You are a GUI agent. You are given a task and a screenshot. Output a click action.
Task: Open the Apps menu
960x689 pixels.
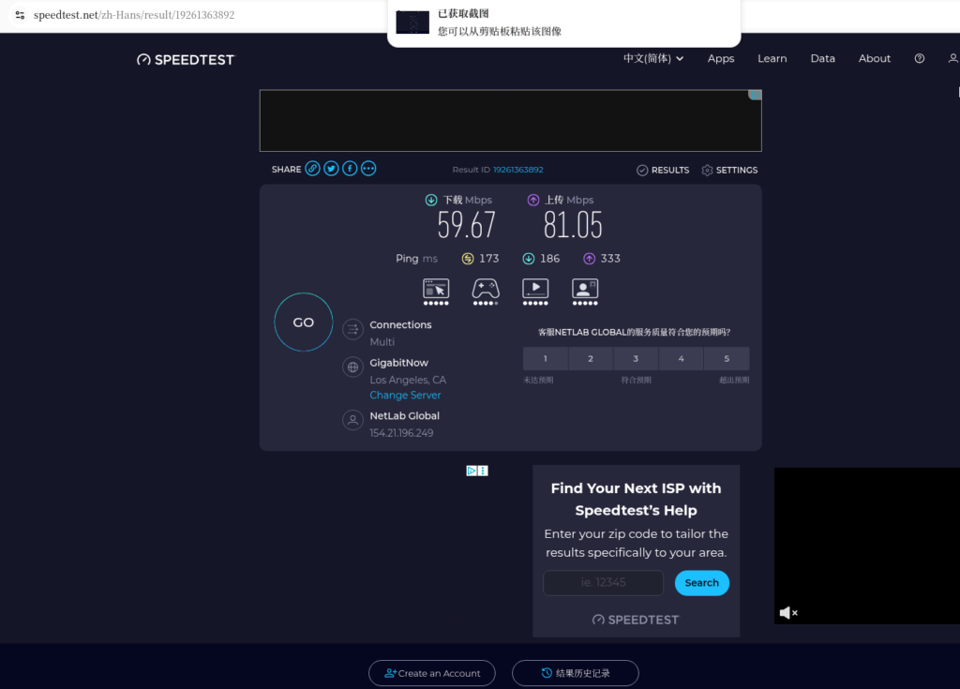pos(721,58)
